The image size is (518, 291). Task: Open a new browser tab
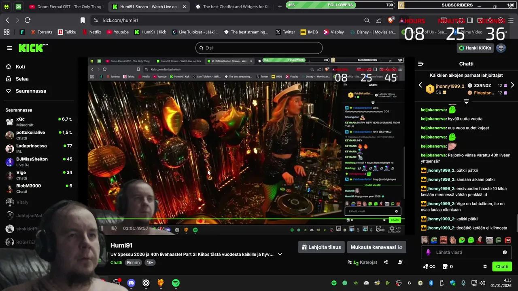pyautogui.click(x=280, y=7)
